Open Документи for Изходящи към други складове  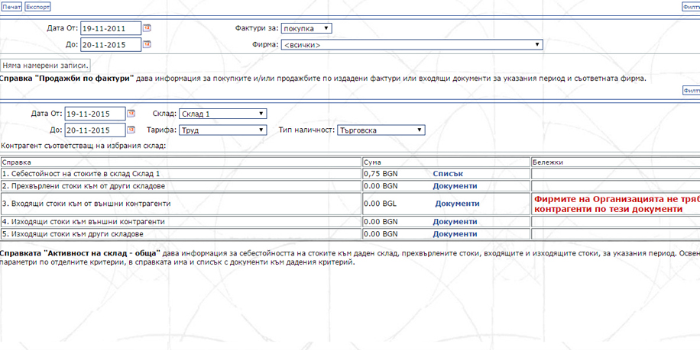455,234
